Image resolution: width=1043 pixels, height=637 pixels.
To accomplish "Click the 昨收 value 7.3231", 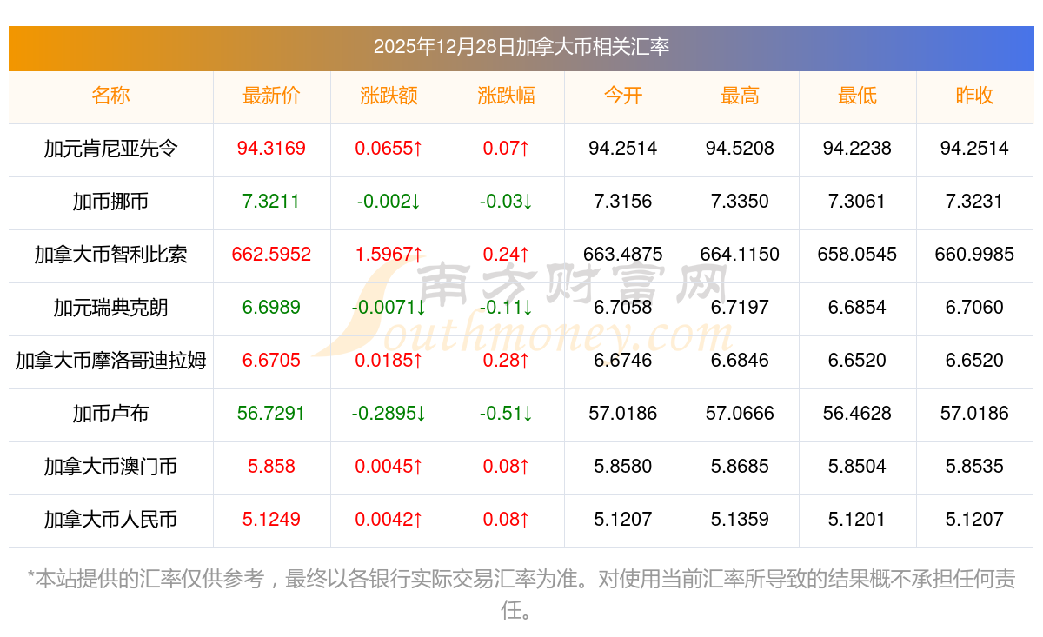I will click(974, 202).
